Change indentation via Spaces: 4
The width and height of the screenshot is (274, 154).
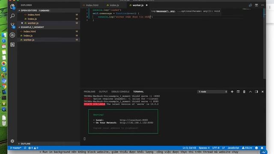point(204,148)
